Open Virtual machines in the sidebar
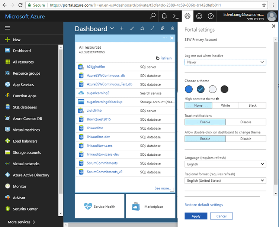This screenshot has height=227, width=279. click(26, 130)
